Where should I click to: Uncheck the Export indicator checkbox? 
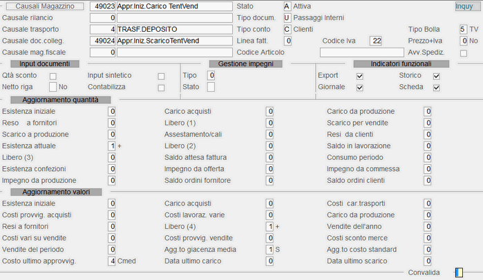click(x=360, y=77)
